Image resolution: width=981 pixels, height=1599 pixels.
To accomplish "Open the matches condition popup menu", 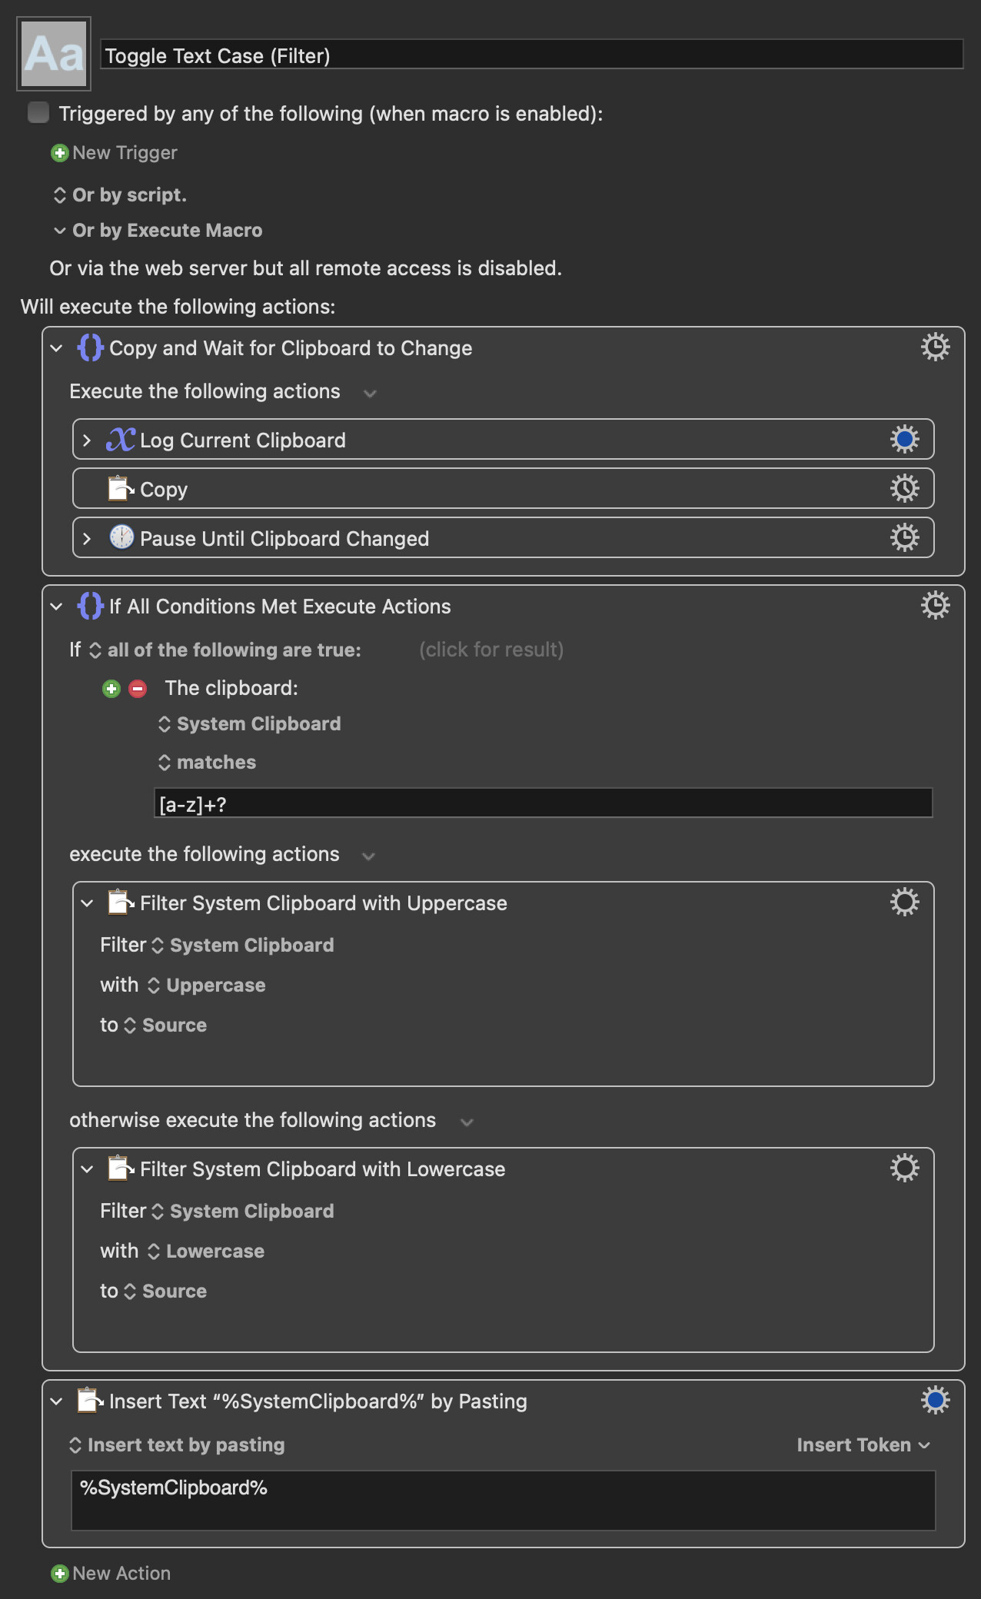I will [x=207, y=763].
